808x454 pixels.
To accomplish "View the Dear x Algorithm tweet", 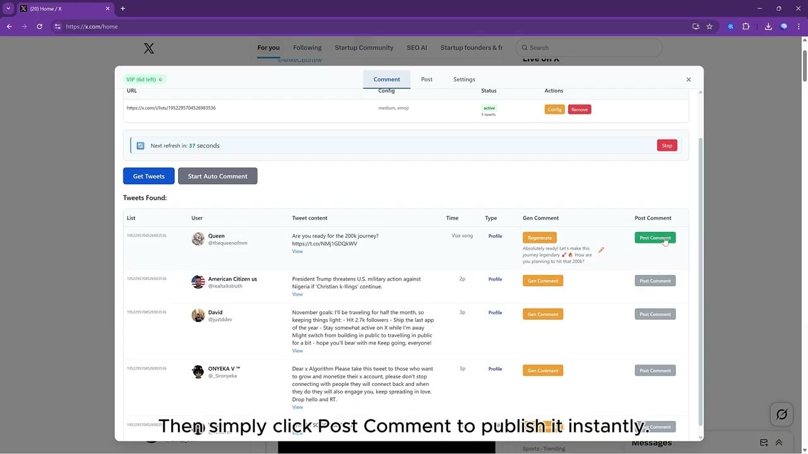I will pyautogui.click(x=297, y=407).
